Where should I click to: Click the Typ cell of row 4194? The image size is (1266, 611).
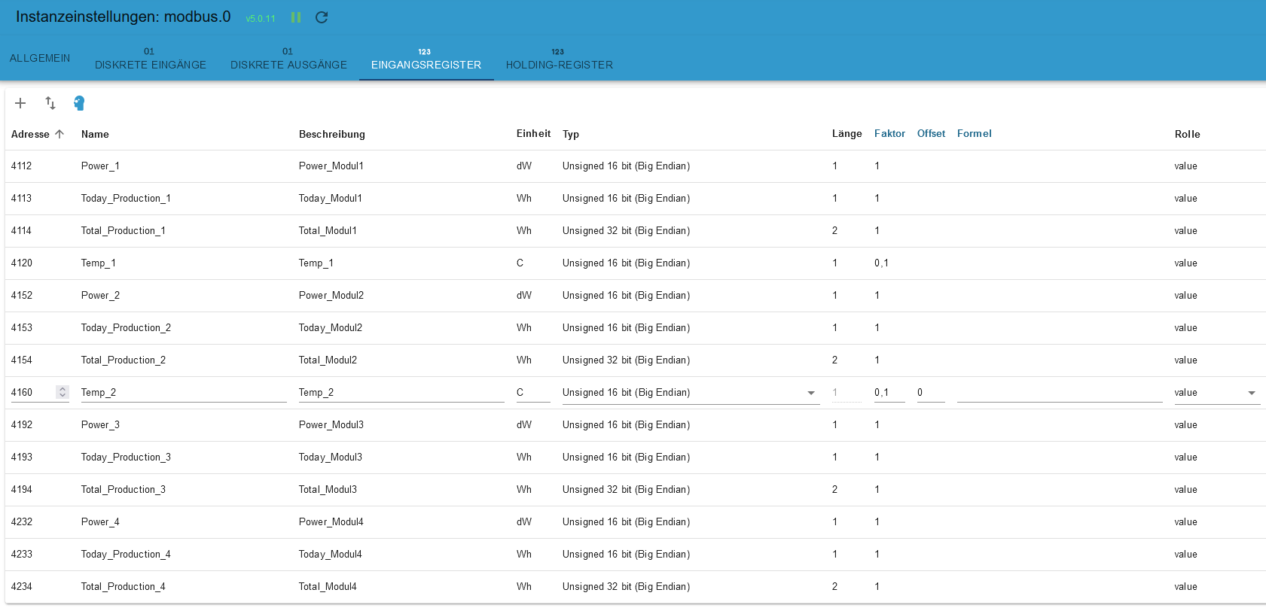click(626, 489)
